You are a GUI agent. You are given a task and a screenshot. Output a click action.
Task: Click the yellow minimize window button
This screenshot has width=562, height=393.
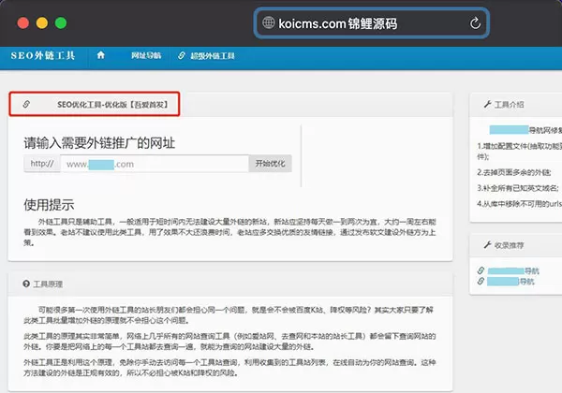[x=42, y=22]
